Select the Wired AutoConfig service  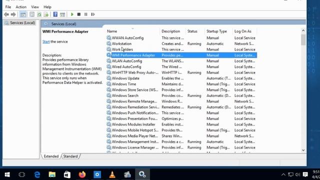coord(181,66)
